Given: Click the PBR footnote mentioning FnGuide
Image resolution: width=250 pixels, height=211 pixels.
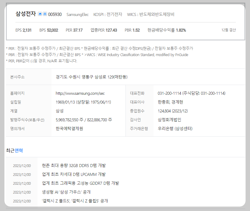Looking at the screenshot, I should 97,55.
